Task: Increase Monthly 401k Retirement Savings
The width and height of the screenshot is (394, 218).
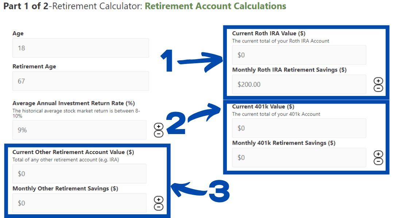Action: point(378,154)
